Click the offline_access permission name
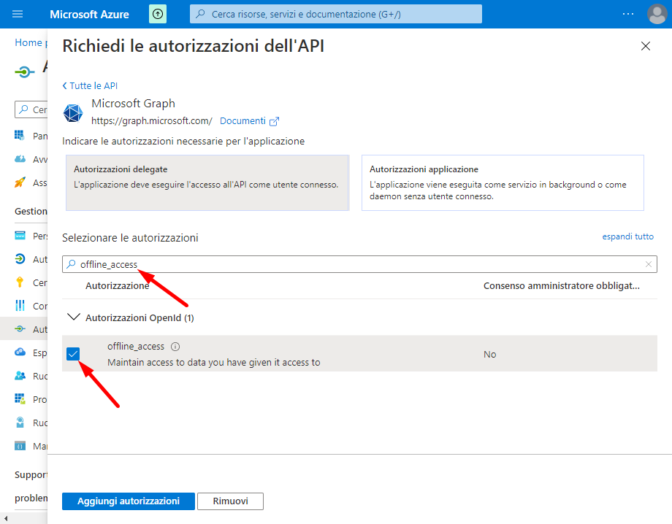This screenshot has height=524, width=672. point(136,347)
